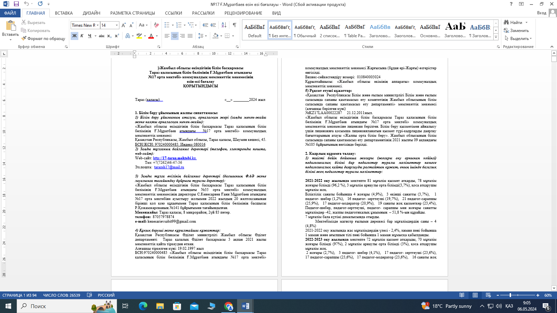Image resolution: width=557 pixels, height=313 pixels.
Task: Follow the tarazsh17@mail.ru email link
Action: pos(169,167)
